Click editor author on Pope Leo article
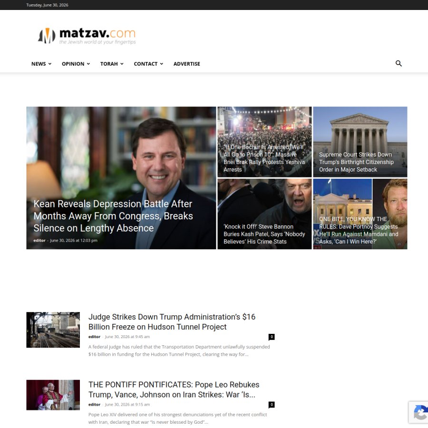The image size is (428, 428). pos(94,405)
